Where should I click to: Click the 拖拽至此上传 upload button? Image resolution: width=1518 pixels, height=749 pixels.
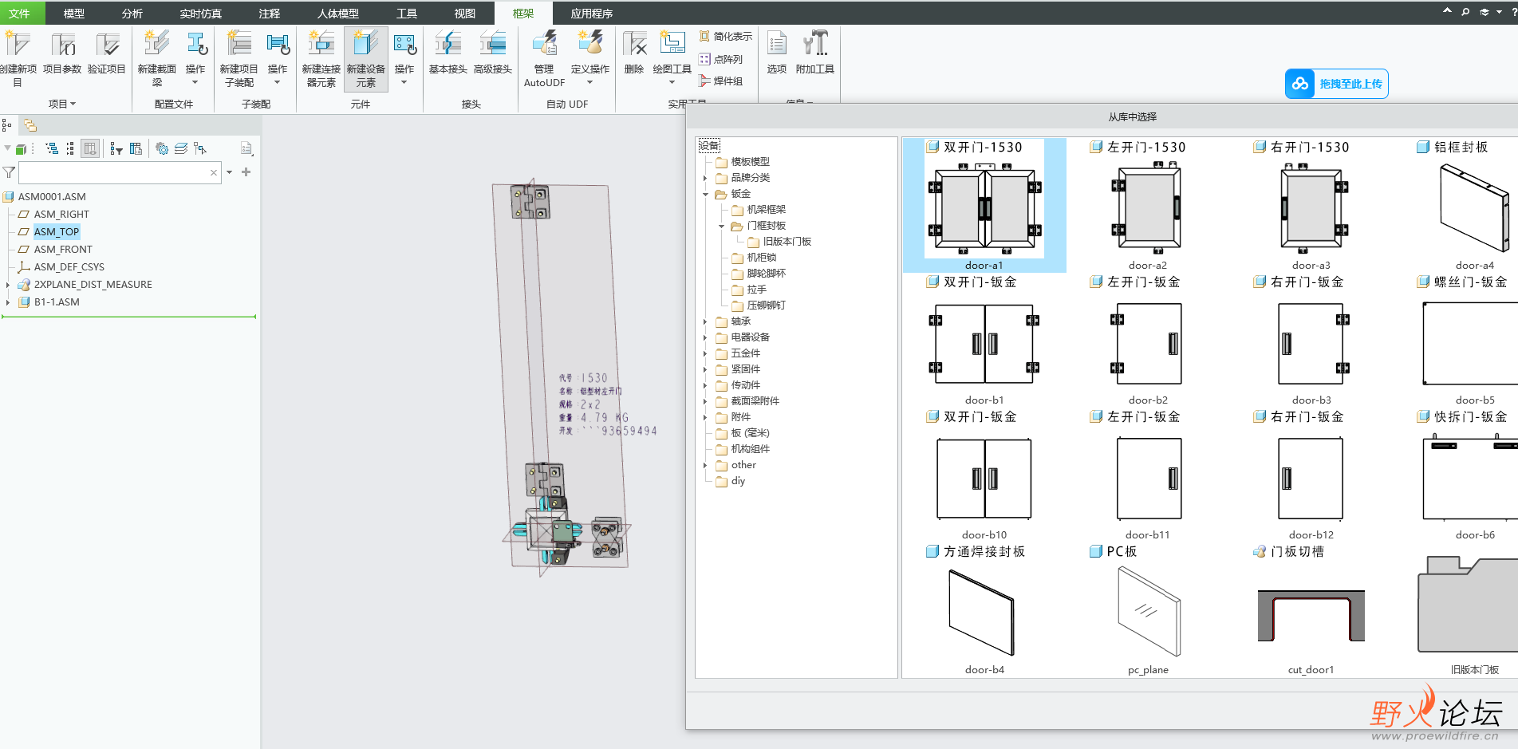(x=1336, y=84)
